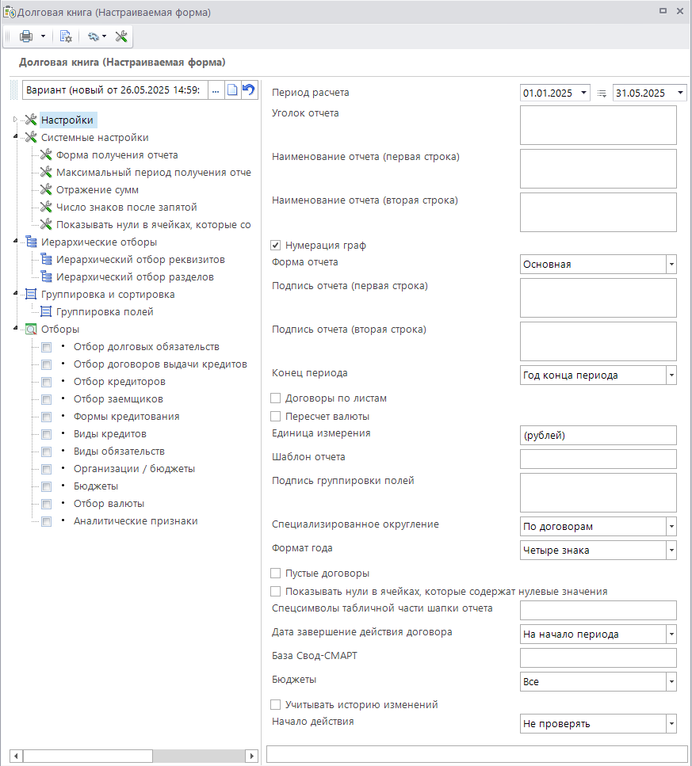Tick the Отбор кредиторов filter checkbox

click(47, 382)
